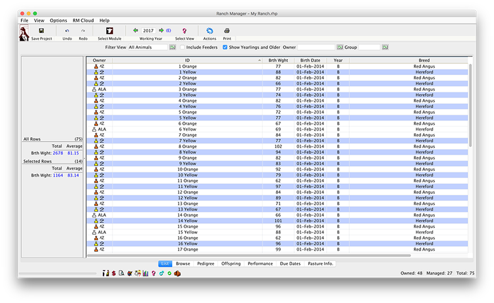Viewport: 494px width, 303px height.
Task: Open the Options menu
Action: pyautogui.click(x=58, y=20)
